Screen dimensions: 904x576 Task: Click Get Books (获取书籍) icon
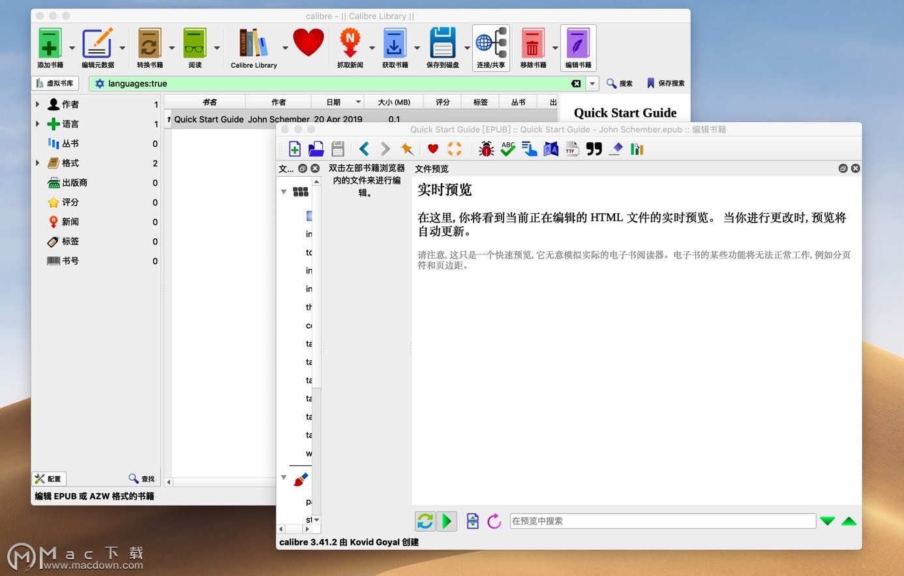[x=395, y=44]
